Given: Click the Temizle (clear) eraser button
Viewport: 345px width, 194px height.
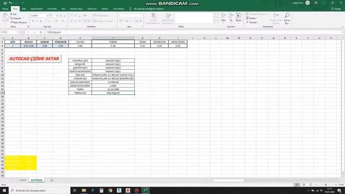Looking at the screenshot, I should pyautogui.click(x=252, y=23).
